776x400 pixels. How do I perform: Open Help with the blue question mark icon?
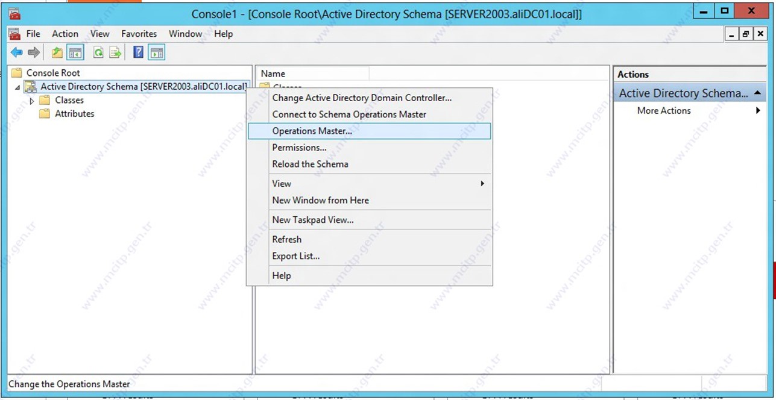(138, 53)
